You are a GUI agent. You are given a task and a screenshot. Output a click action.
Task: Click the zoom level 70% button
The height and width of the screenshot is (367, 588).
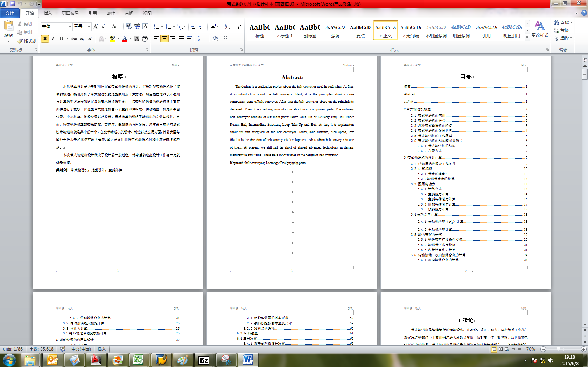click(531, 349)
